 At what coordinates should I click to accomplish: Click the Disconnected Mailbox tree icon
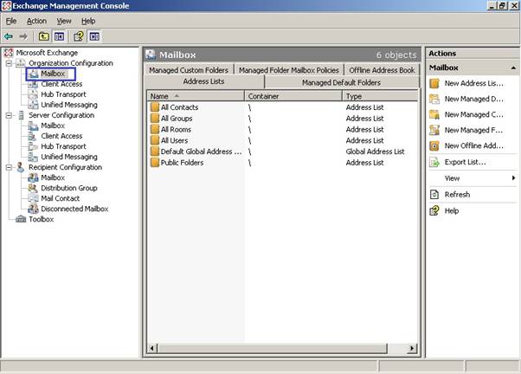pos(33,209)
